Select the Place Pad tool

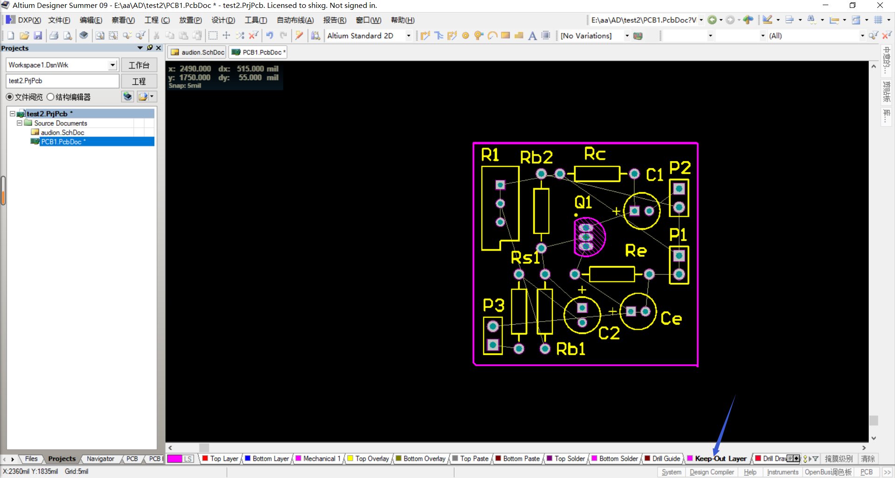tap(466, 35)
